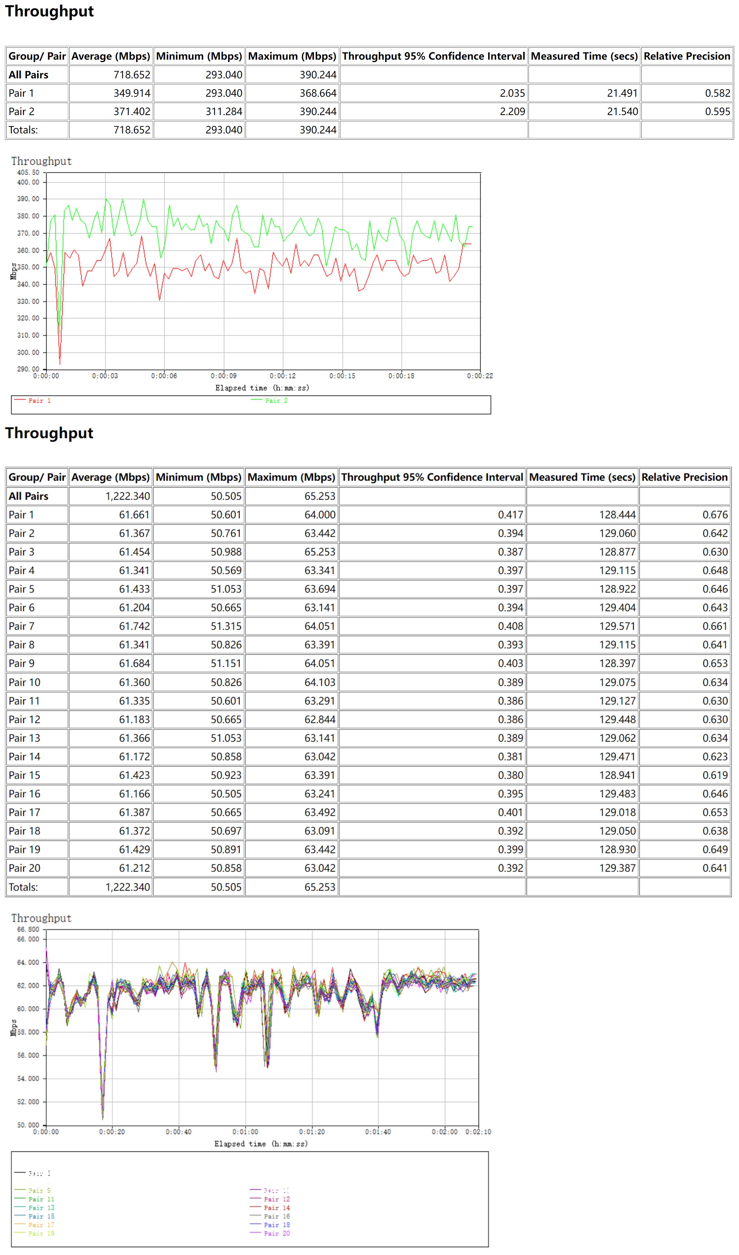Click measured time value 128.397
739x1255 pixels.
pos(617,664)
